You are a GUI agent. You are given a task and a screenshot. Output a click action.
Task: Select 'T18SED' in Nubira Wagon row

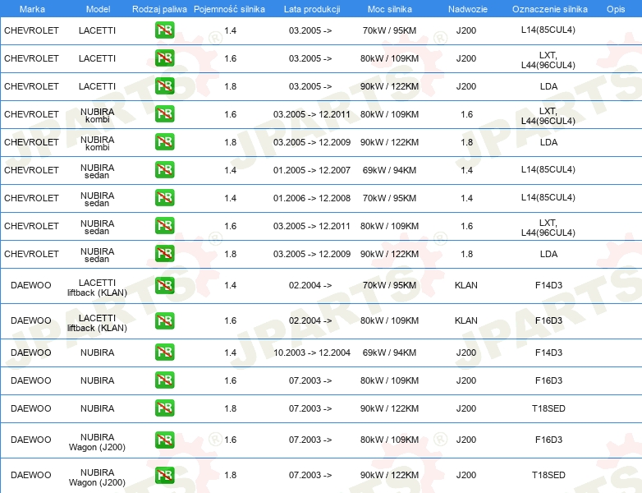pos(548,475)
